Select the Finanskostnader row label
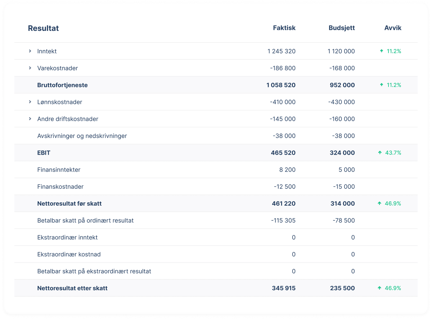Viewport: 432px width, 319px height. pyautogui.click(x=60, y=186)
